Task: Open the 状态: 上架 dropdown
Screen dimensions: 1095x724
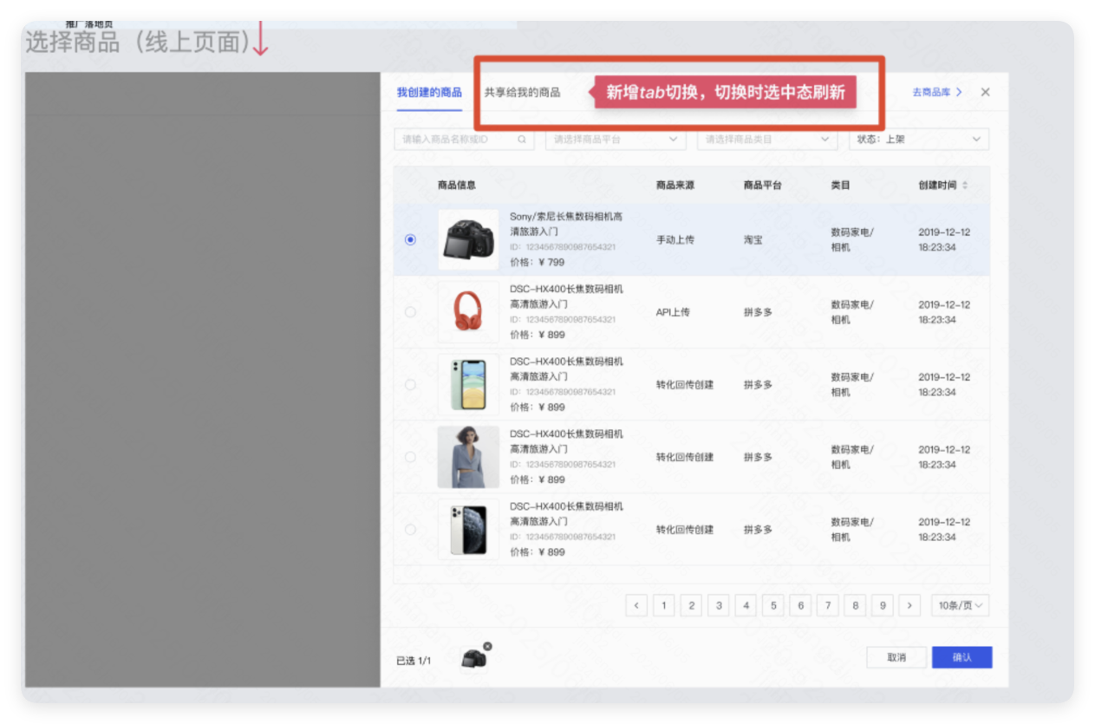Action: (x=918, y=139)
